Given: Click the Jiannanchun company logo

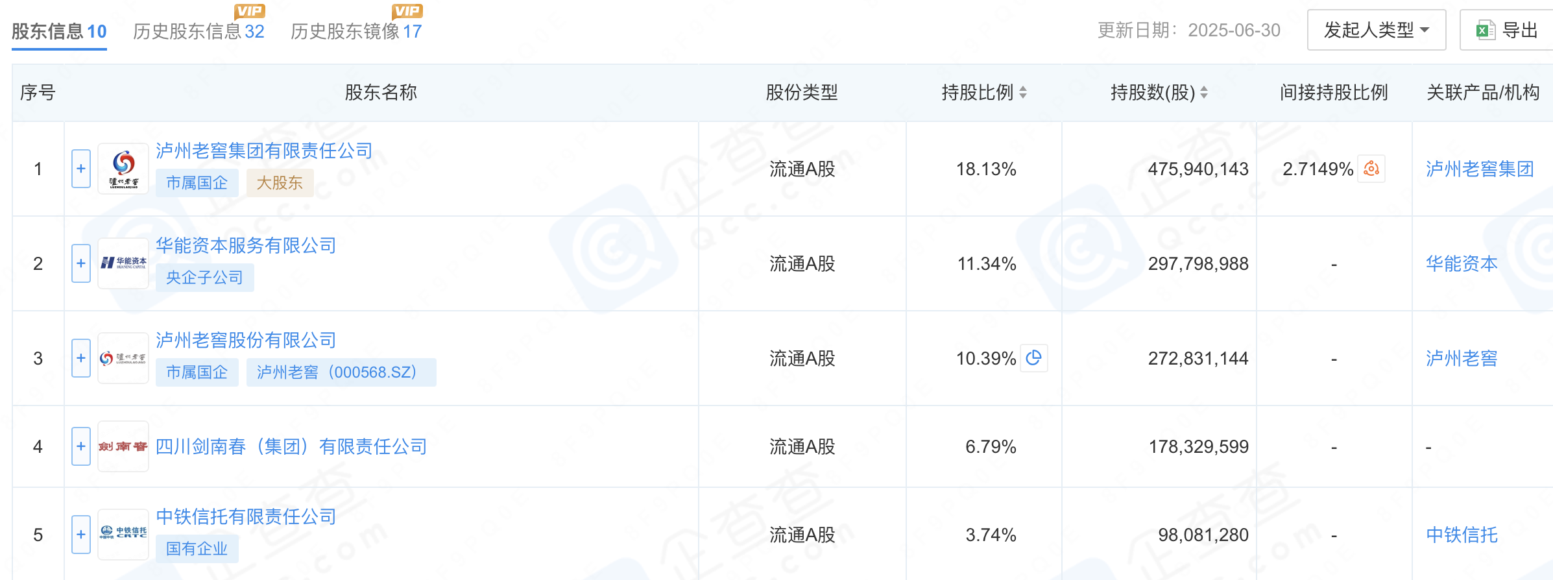Looking at the screenshot, I should (x=123, y=446).
